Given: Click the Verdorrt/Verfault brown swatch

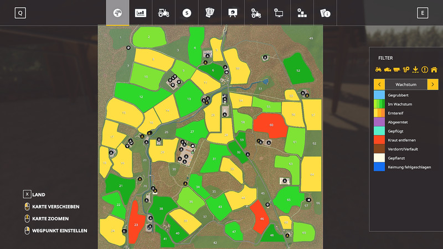Looking at the screenshot, I should (x=379, y=149).
